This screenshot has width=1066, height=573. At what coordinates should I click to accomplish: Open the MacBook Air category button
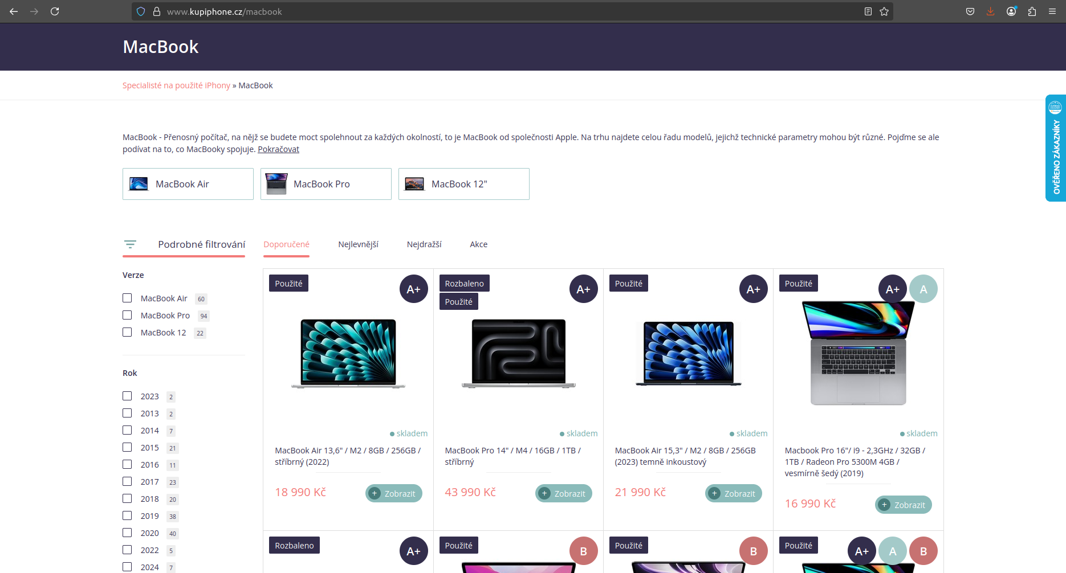188,184
